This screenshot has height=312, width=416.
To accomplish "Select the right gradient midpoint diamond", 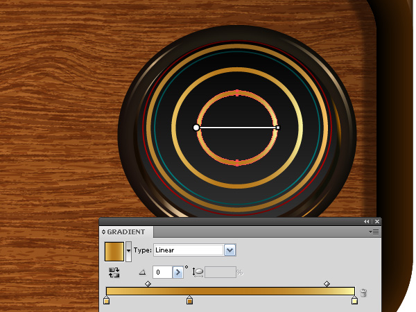I will pos(327,284).
